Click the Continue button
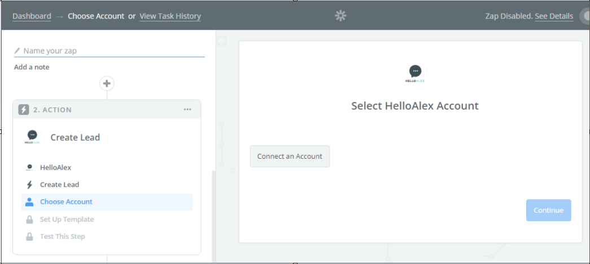 pos(549,210)
